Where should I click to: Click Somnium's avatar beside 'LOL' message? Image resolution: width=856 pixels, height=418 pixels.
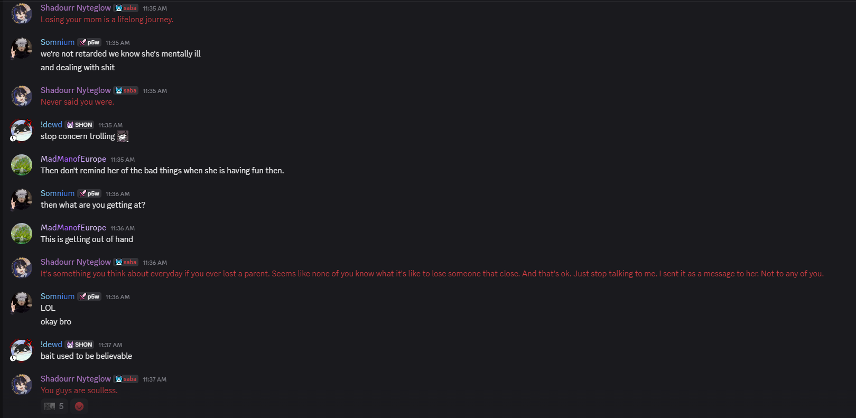click(22, 302)
